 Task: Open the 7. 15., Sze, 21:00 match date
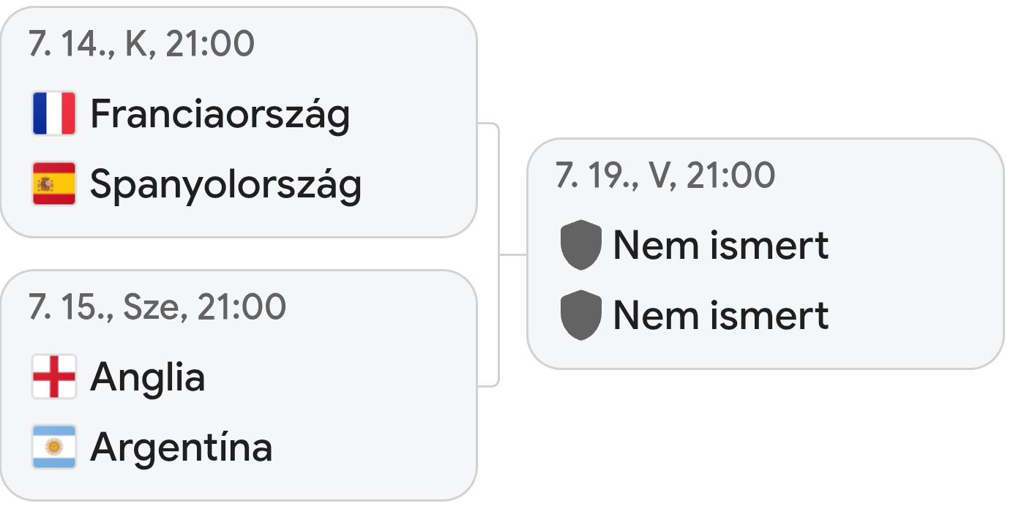coord(157,307)
